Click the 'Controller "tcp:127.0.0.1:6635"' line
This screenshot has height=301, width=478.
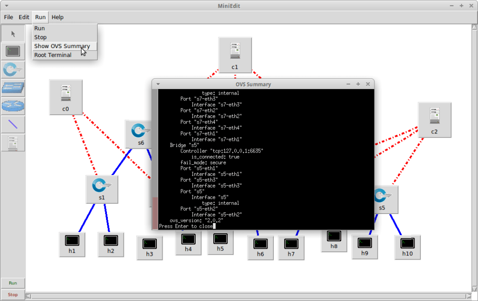(222, 151)
